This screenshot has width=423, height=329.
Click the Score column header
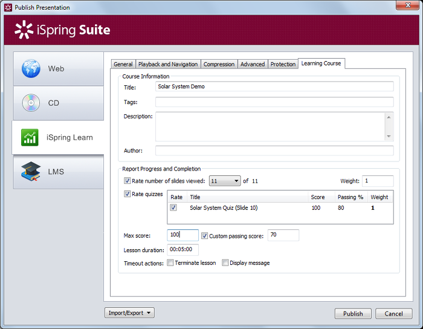tap(321, 197)
